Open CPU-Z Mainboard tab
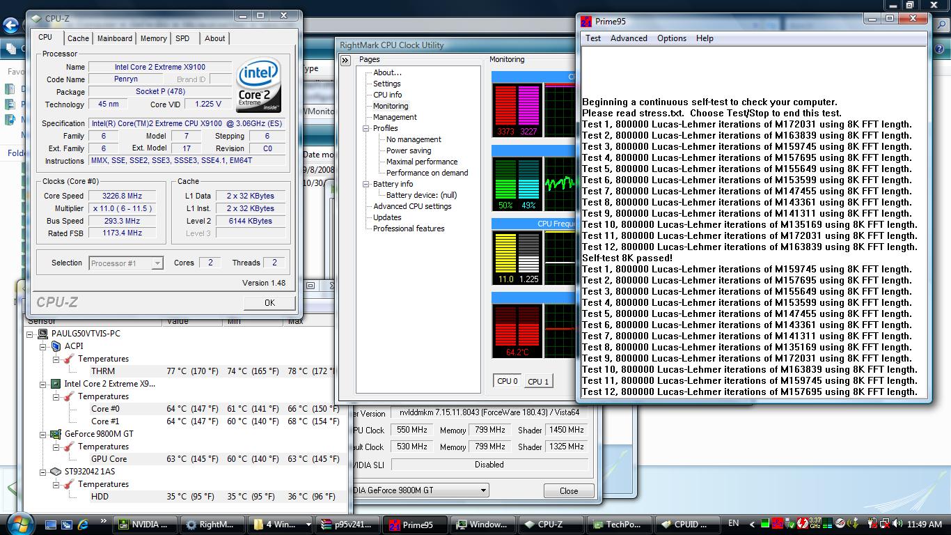Screen dimensions: 951x535 pyautogui.click(x=115, y=38)
